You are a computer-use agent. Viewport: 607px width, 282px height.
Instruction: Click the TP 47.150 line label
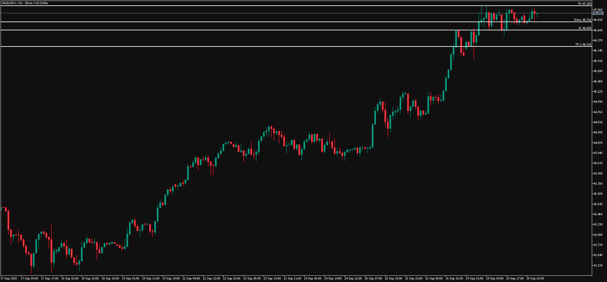[x=584, y=3]
